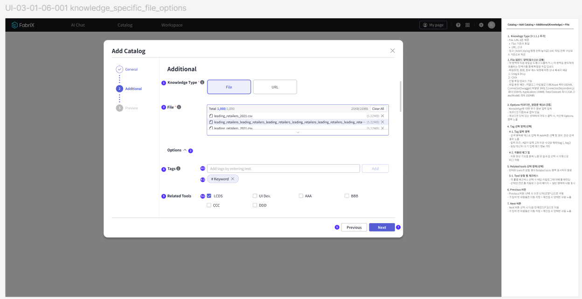Click the user avatar in top bar
582x299 pixels.
tap(492, 25)
